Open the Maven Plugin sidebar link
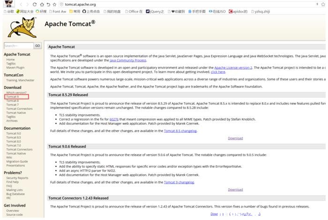 point(15,68)
